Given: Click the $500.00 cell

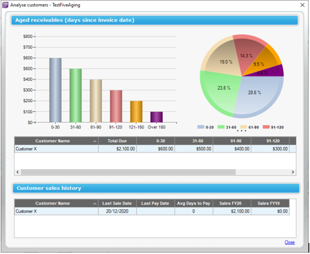Looking at the screenshot, I should tap(194, 149).
